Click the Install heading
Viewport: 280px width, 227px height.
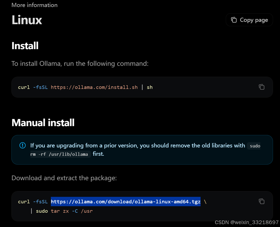coord(25,46)
